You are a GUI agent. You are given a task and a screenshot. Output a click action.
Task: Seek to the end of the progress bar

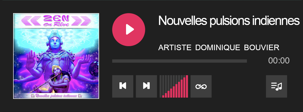[x=246, y=61]
